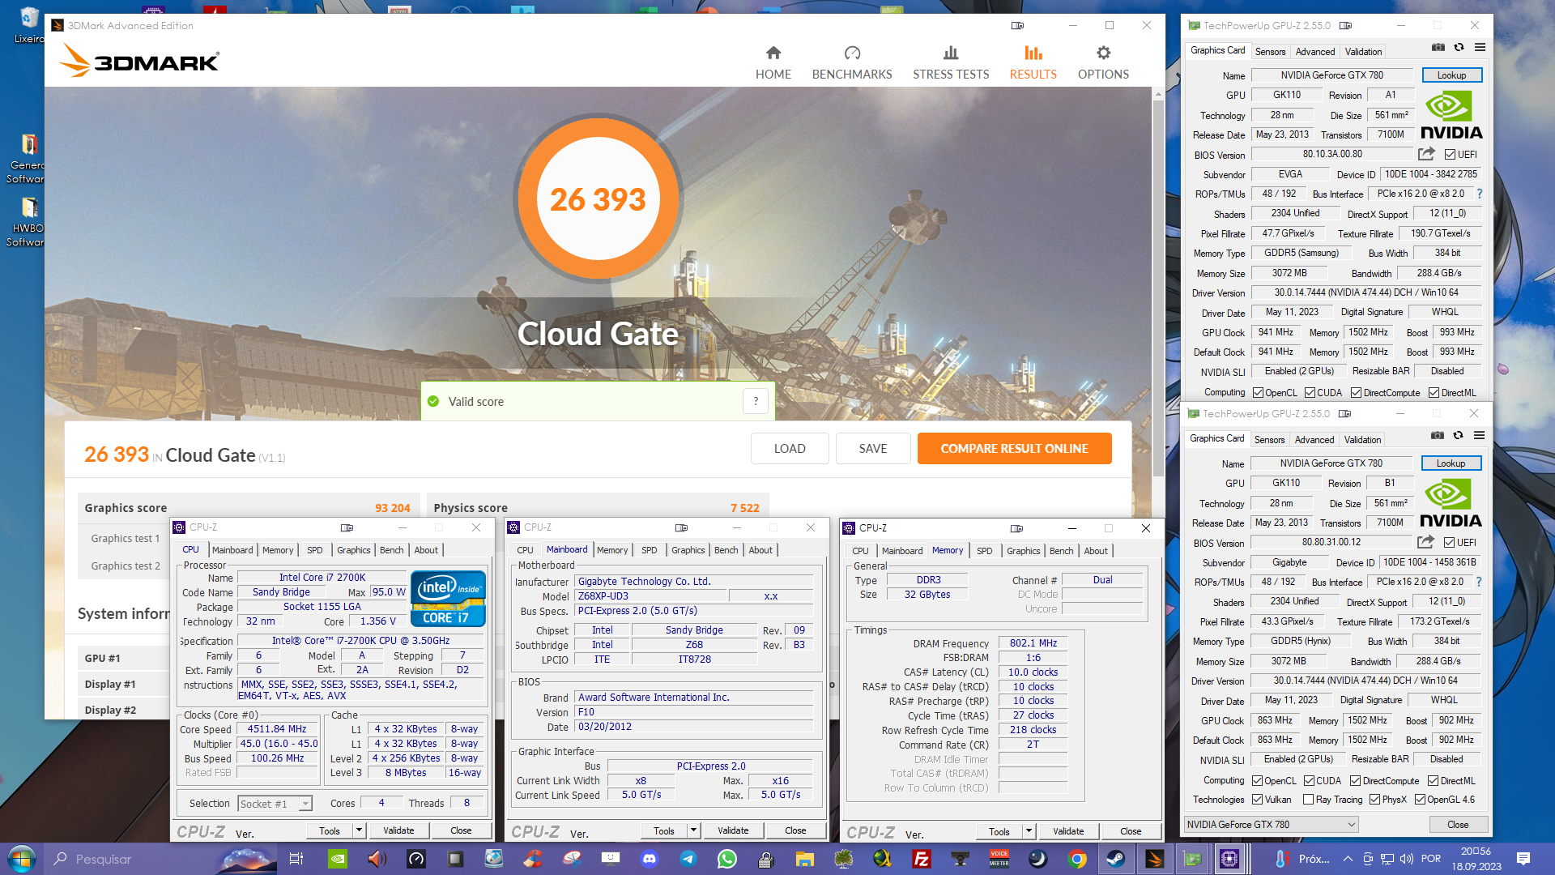Take screenshot in top GPU-Z window

click(x=1438, y=48)
